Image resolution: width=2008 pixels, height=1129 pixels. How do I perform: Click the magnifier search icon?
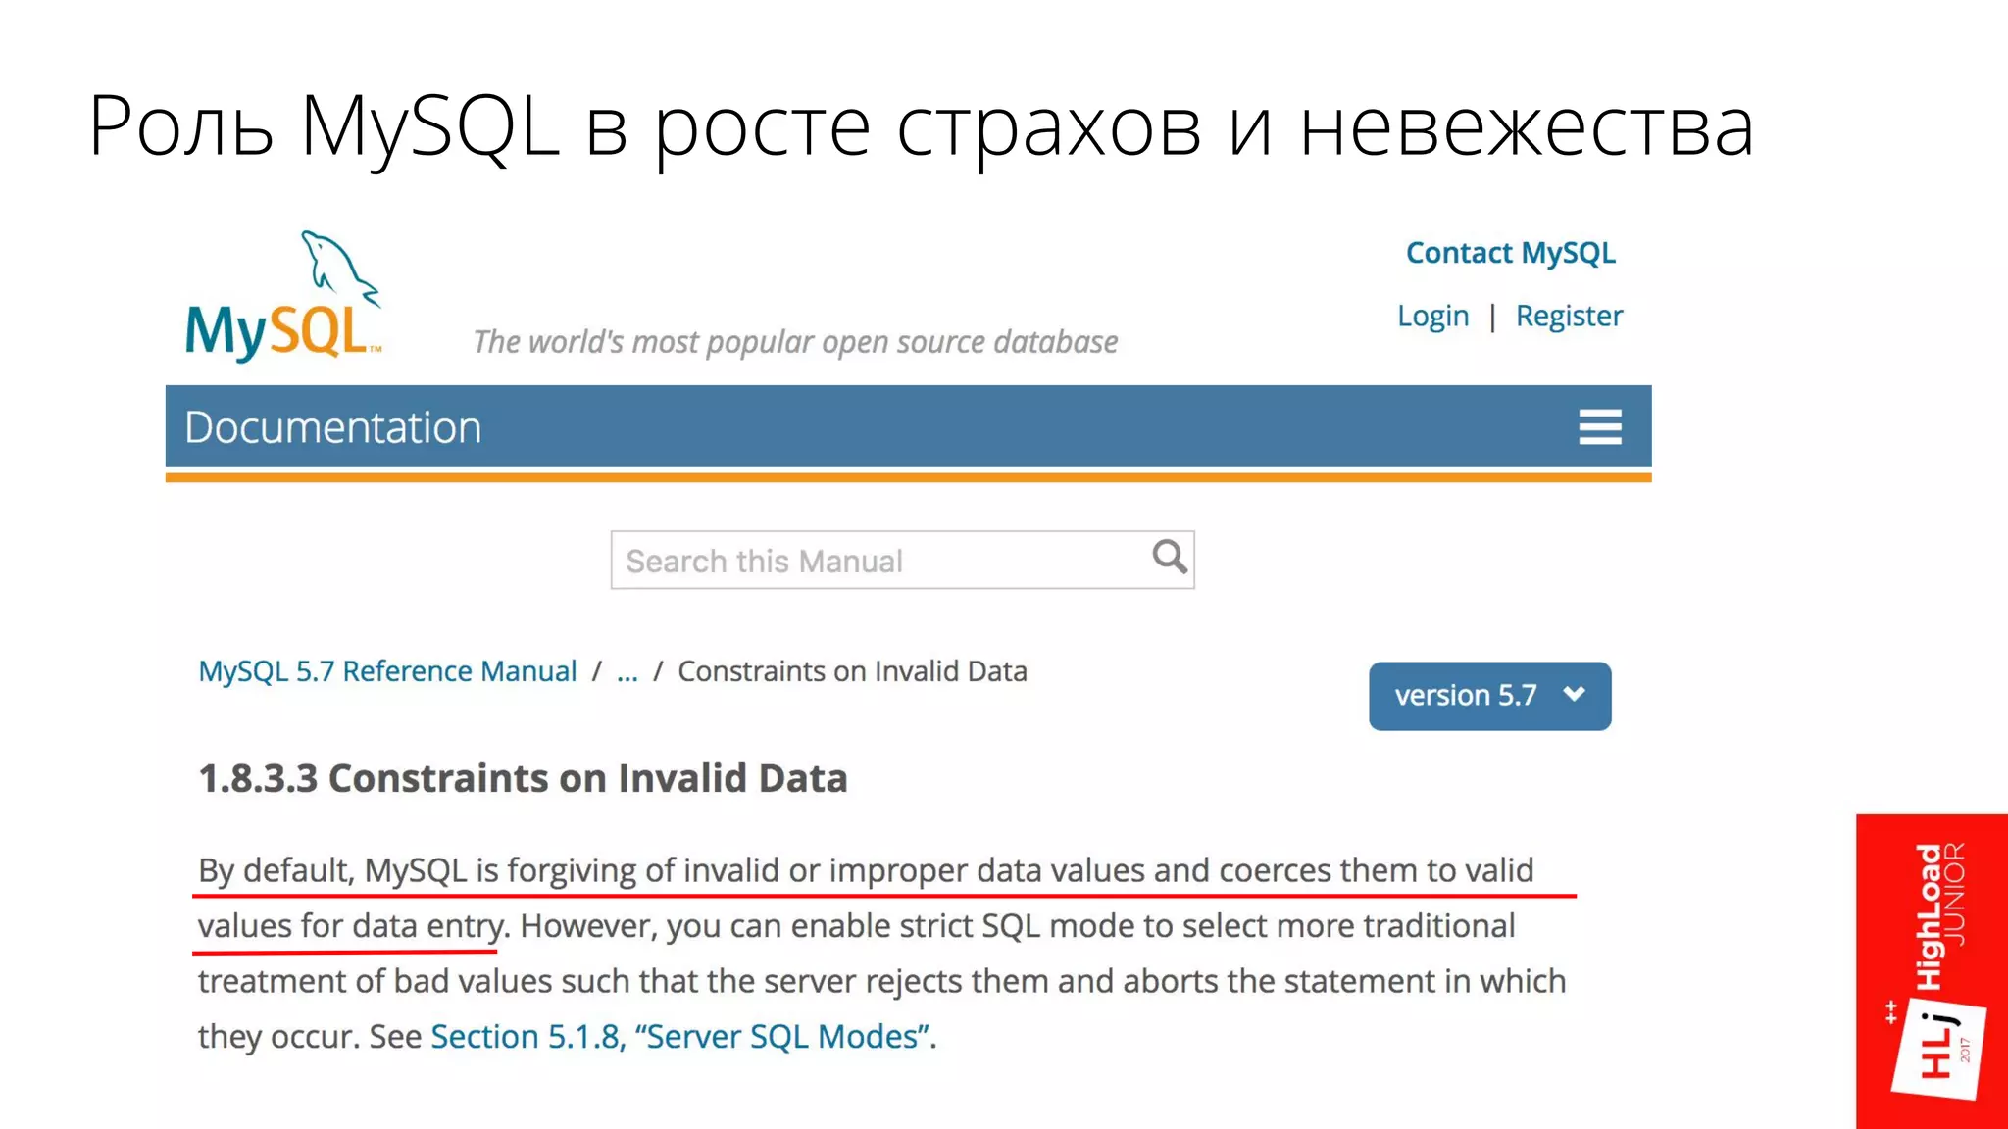tap(1169, 558)
